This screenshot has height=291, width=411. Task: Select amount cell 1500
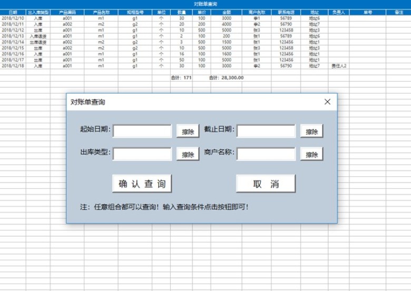227,42
